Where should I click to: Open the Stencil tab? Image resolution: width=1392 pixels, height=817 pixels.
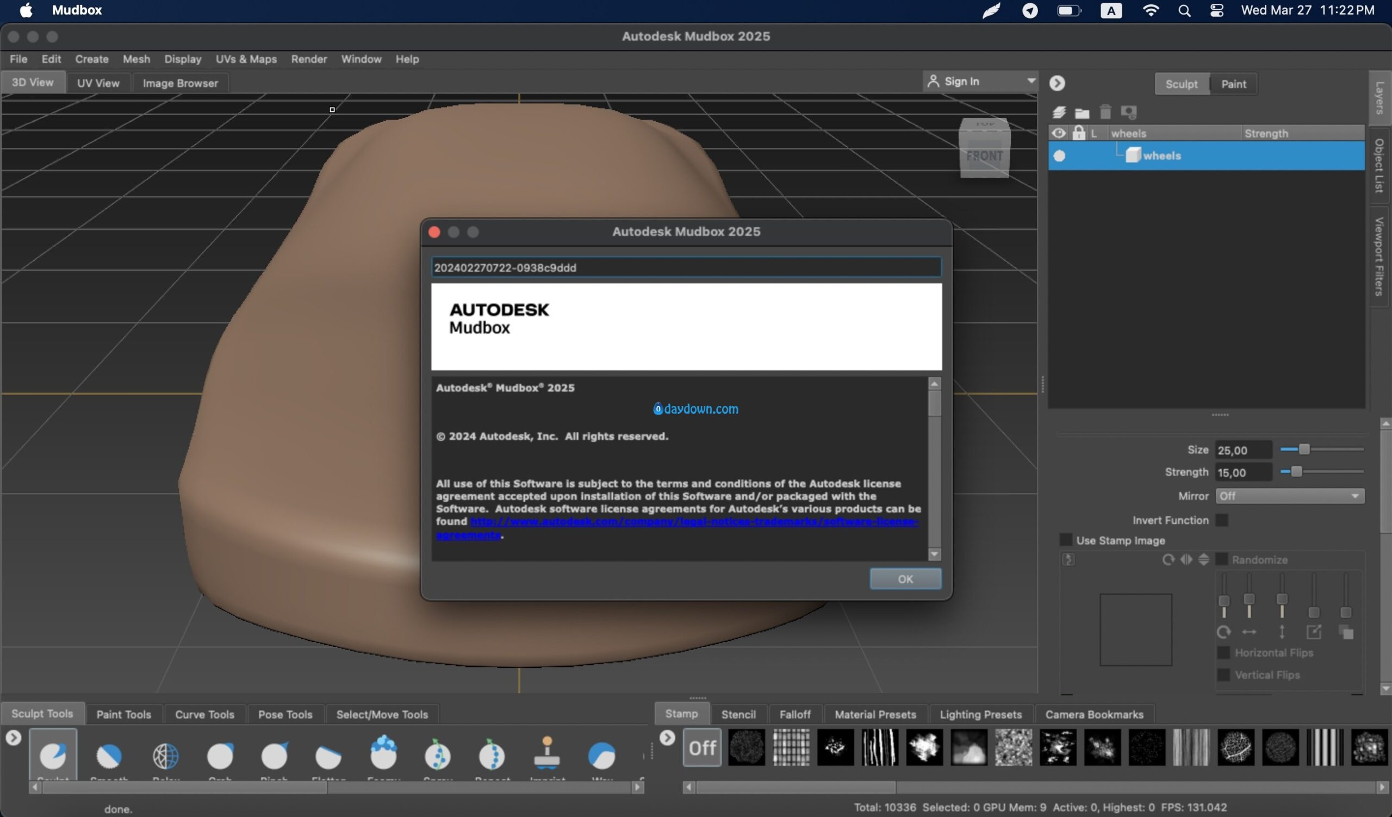tap(738, 714)
